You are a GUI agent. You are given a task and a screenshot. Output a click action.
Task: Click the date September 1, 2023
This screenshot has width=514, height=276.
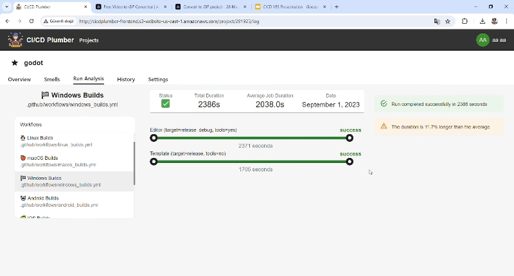click(x=331, y=105)
